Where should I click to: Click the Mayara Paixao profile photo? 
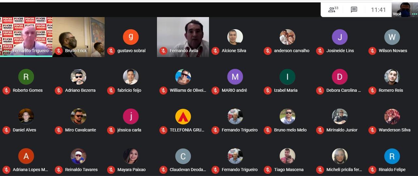click(131, 156)
